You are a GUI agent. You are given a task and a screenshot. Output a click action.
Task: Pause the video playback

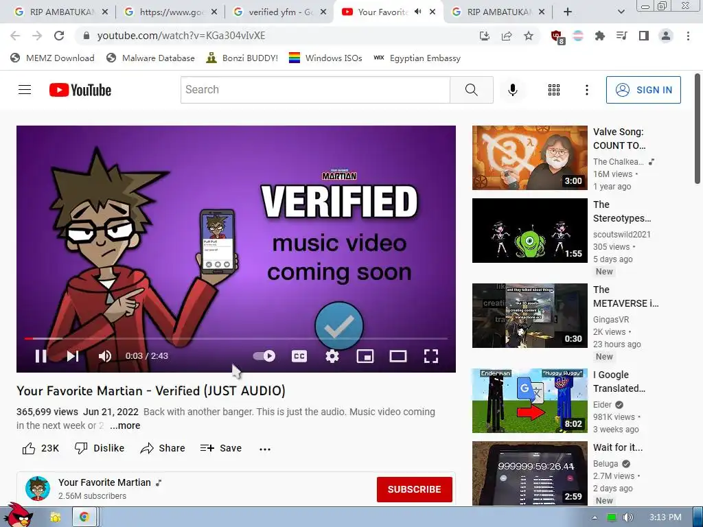point(41,356)
